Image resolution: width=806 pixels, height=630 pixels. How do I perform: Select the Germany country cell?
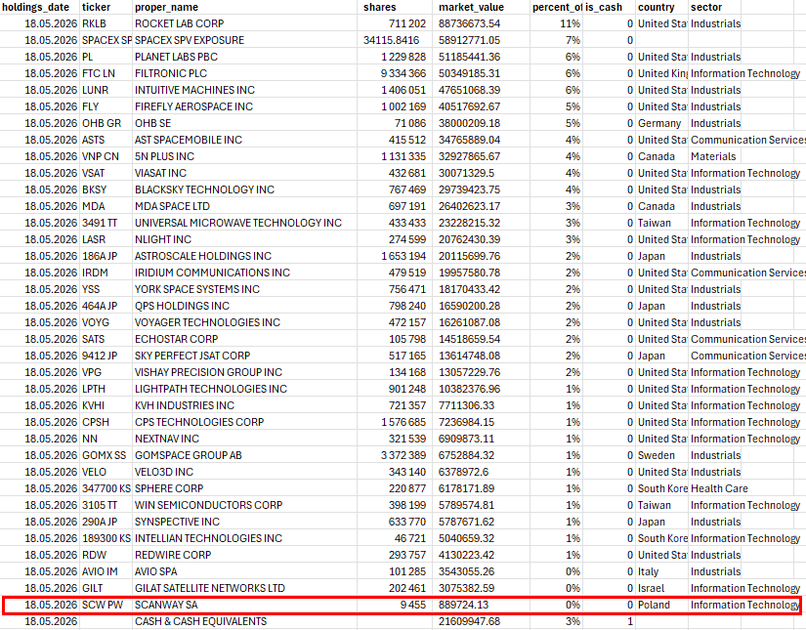click(661, 123)
